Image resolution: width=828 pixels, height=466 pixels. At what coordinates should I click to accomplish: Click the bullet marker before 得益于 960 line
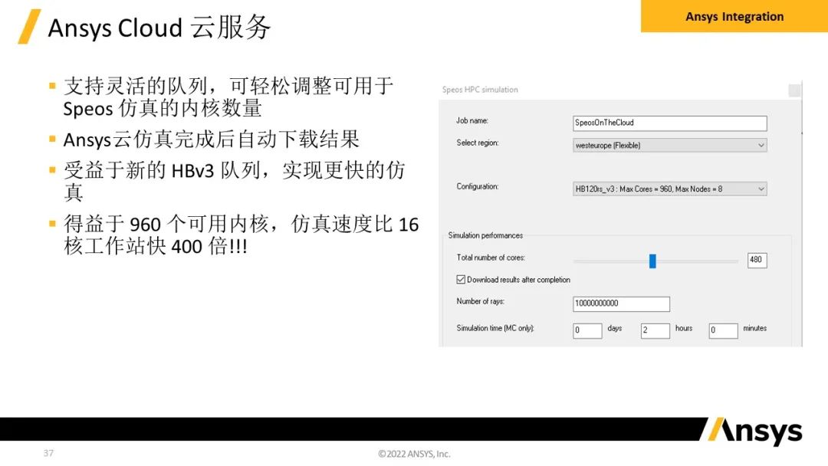[53, 223]
